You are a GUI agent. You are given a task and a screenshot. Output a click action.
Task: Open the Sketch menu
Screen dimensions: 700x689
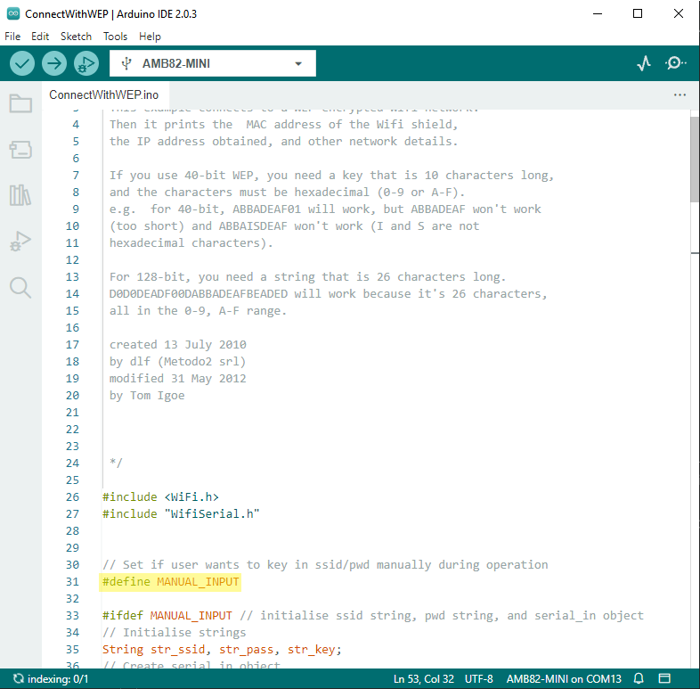(76, 37)
